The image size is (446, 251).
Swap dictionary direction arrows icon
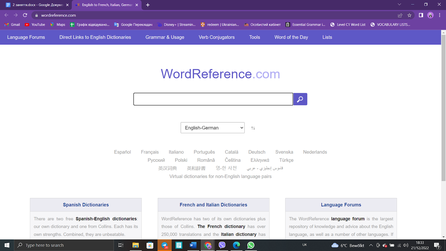click(x=253, y=128)
